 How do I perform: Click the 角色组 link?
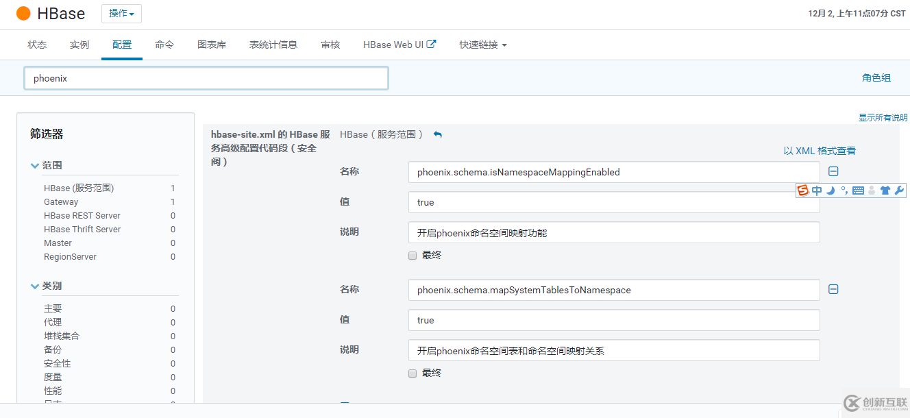[876, 77]
